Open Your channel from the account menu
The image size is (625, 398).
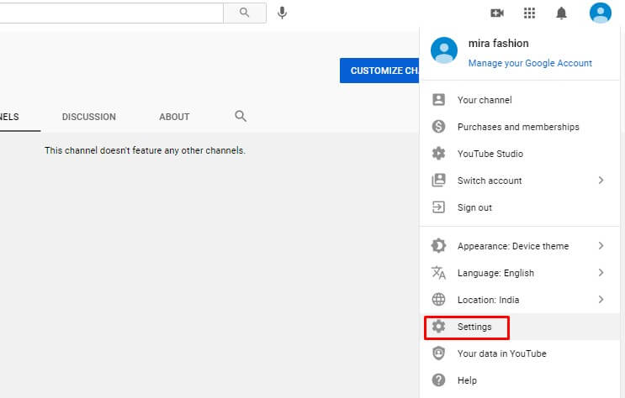click(x=519, y=99)
